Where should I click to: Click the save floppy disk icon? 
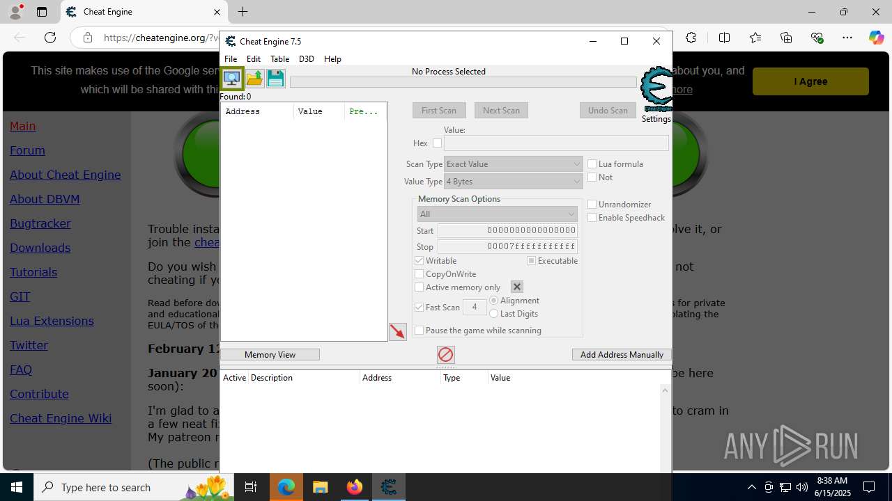(276, 78)
